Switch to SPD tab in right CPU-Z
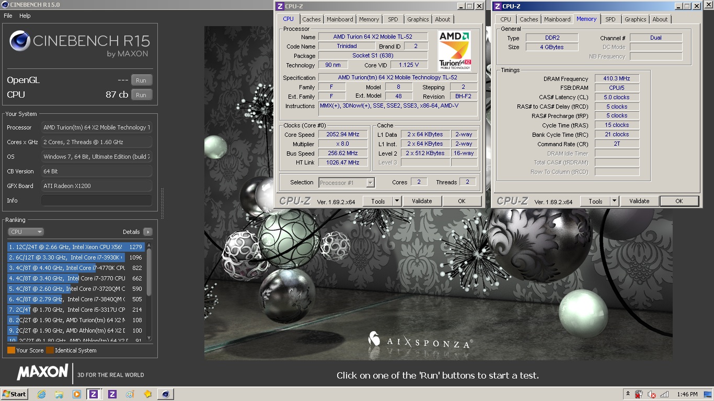 (611, 19)
